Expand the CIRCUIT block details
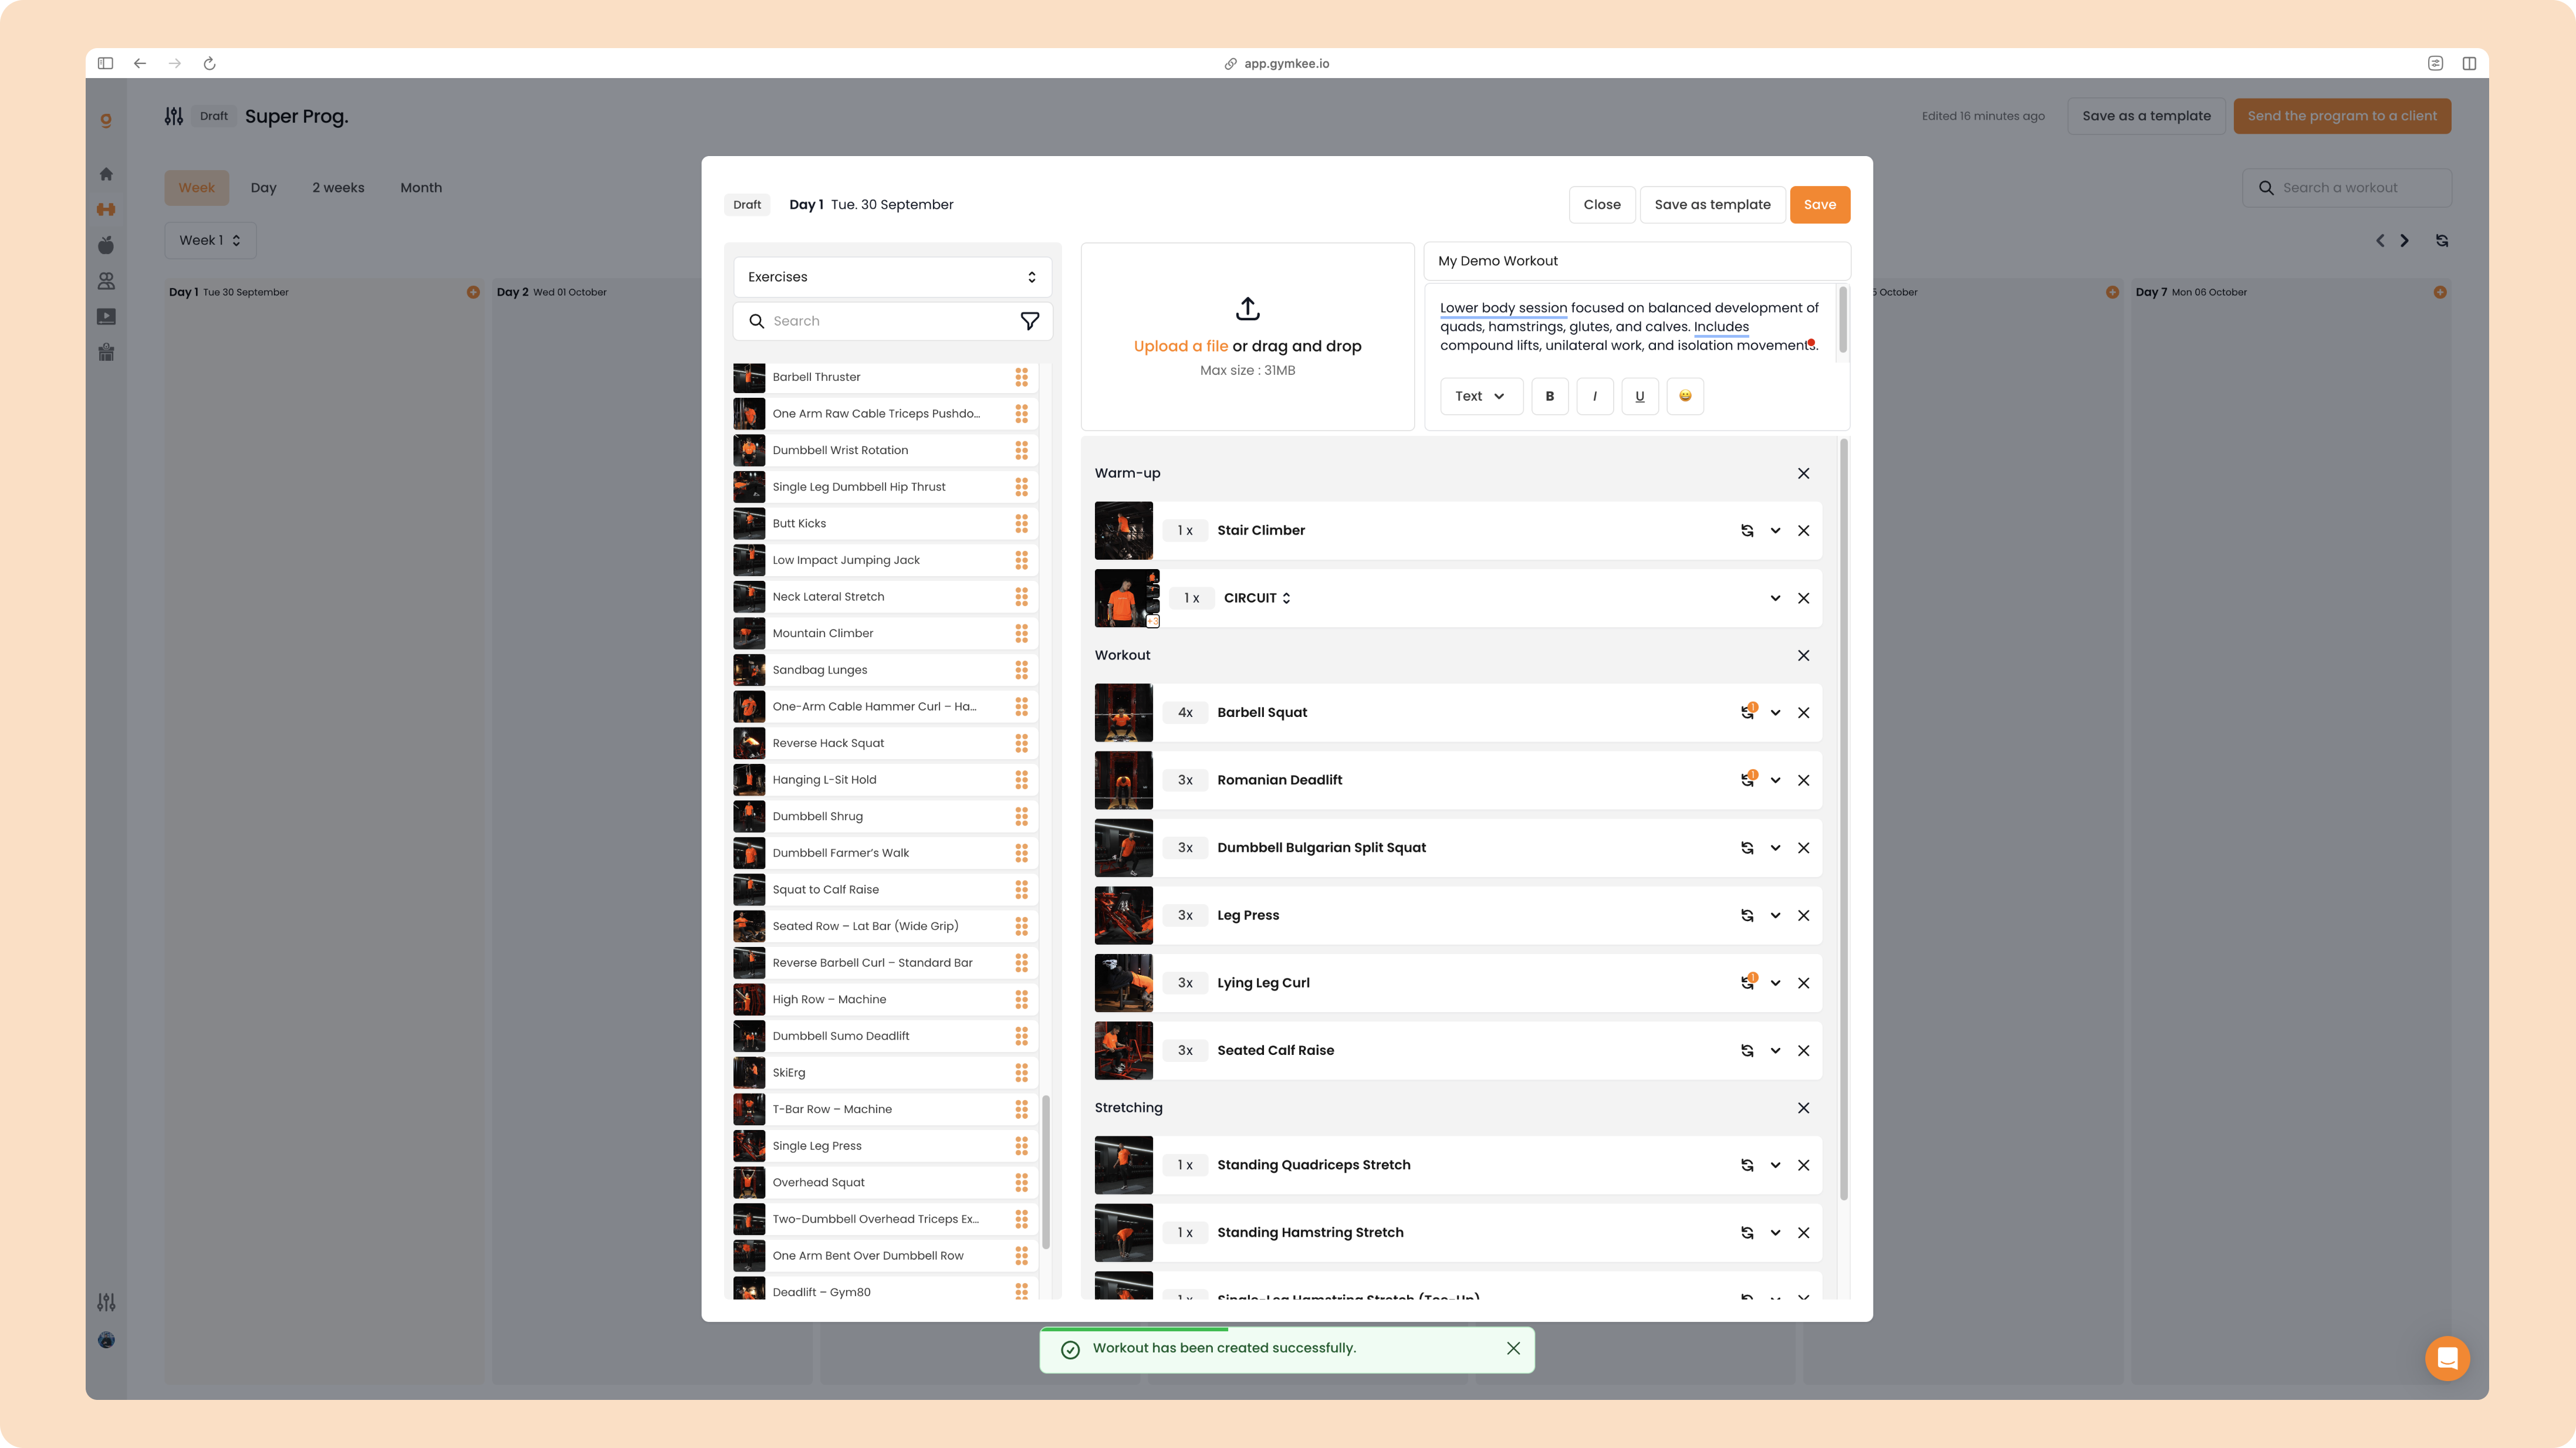This screenshot has height=1448, width=2576. coord(1775,598)
